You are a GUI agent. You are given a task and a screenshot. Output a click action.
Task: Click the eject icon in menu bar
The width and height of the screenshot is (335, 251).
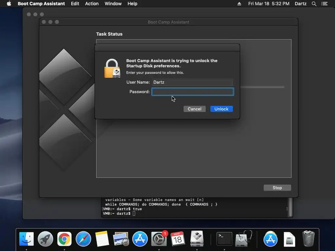tap(239, 4)
